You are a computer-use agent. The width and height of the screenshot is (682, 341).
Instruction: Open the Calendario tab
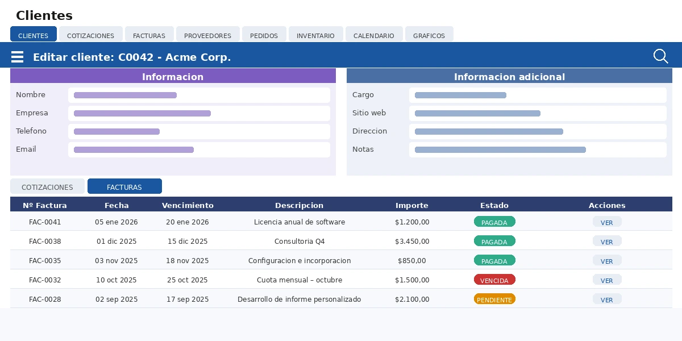click(x=373, y=35)
